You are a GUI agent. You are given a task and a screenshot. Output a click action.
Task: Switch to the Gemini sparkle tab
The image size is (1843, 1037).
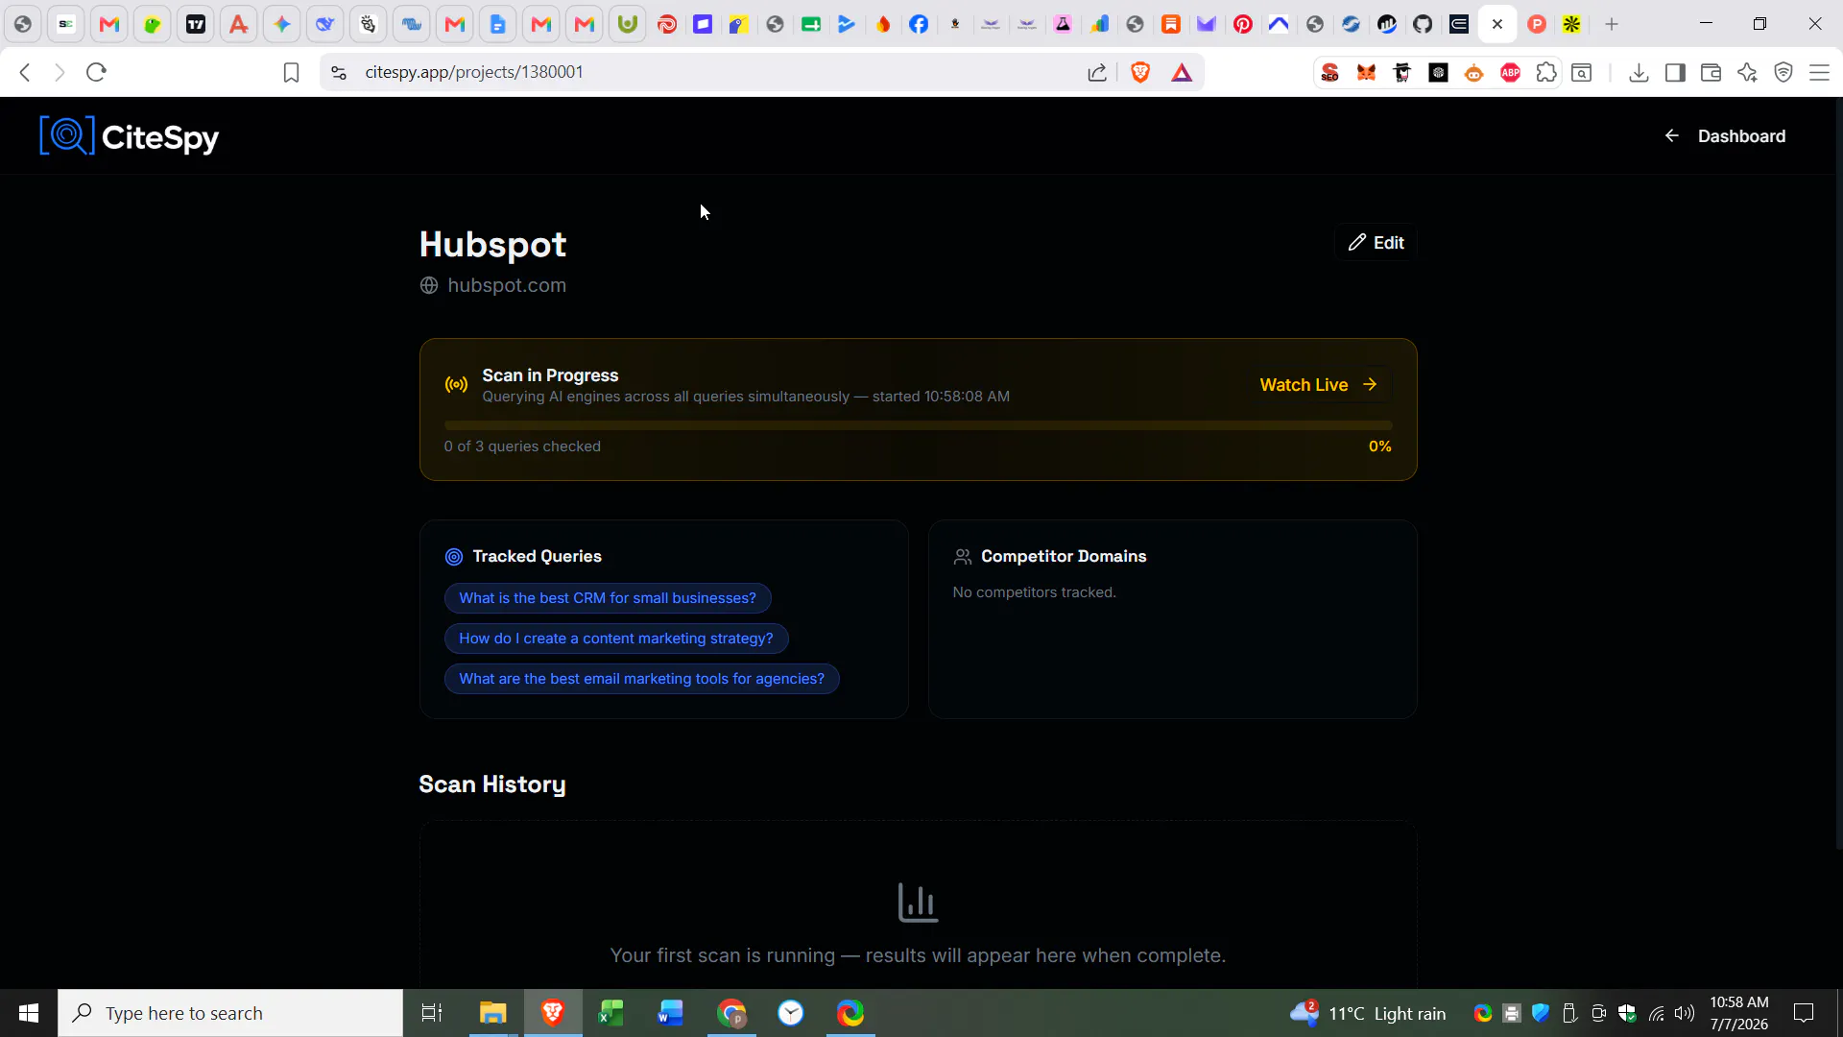pos(282,25)
